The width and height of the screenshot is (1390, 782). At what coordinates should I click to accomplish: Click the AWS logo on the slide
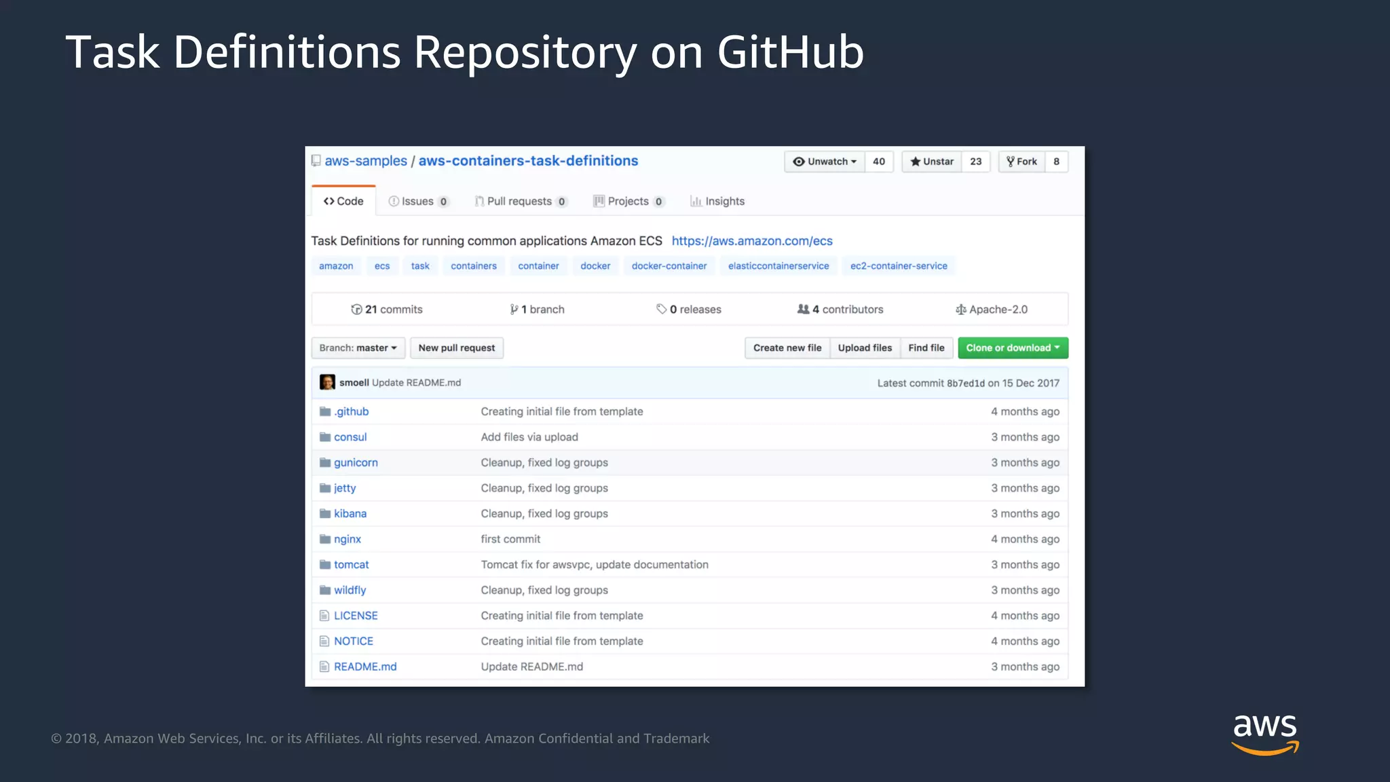tap(1265, 734)
